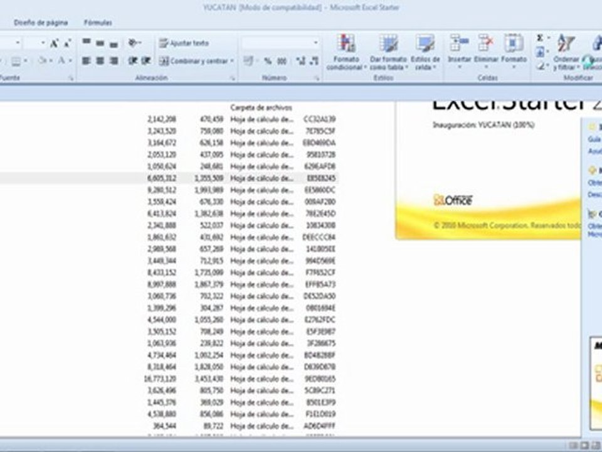
Task: Open Formato cells menu
Action: tap(514, 52)
